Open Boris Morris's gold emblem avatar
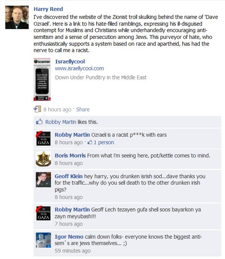225x259 pixels. (x=43, y=159)
